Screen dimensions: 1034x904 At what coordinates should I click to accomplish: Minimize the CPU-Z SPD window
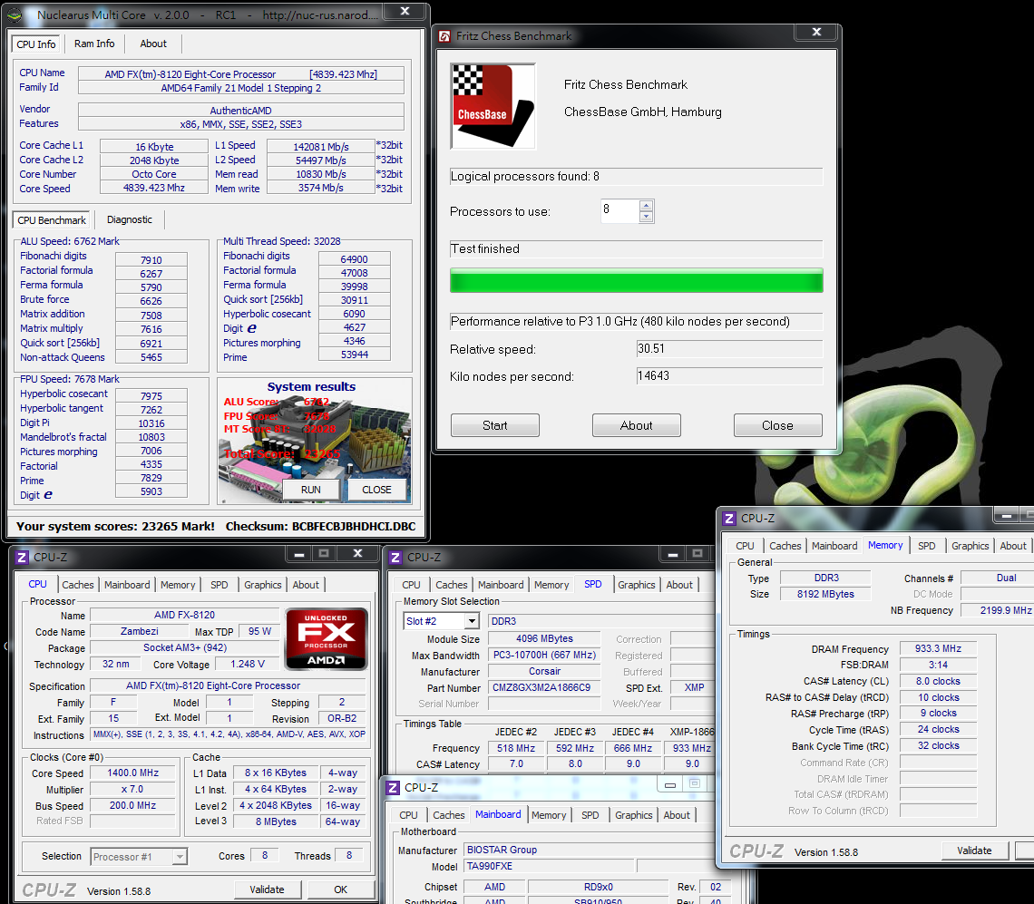[x=672, y=554]
